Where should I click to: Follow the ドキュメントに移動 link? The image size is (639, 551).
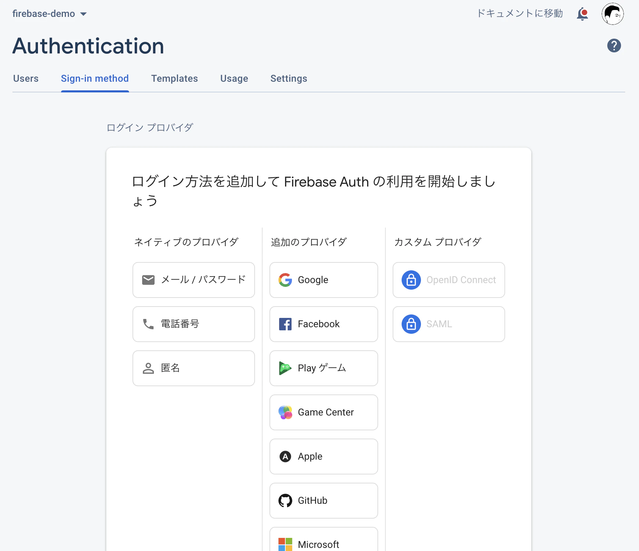click(520, 13)
